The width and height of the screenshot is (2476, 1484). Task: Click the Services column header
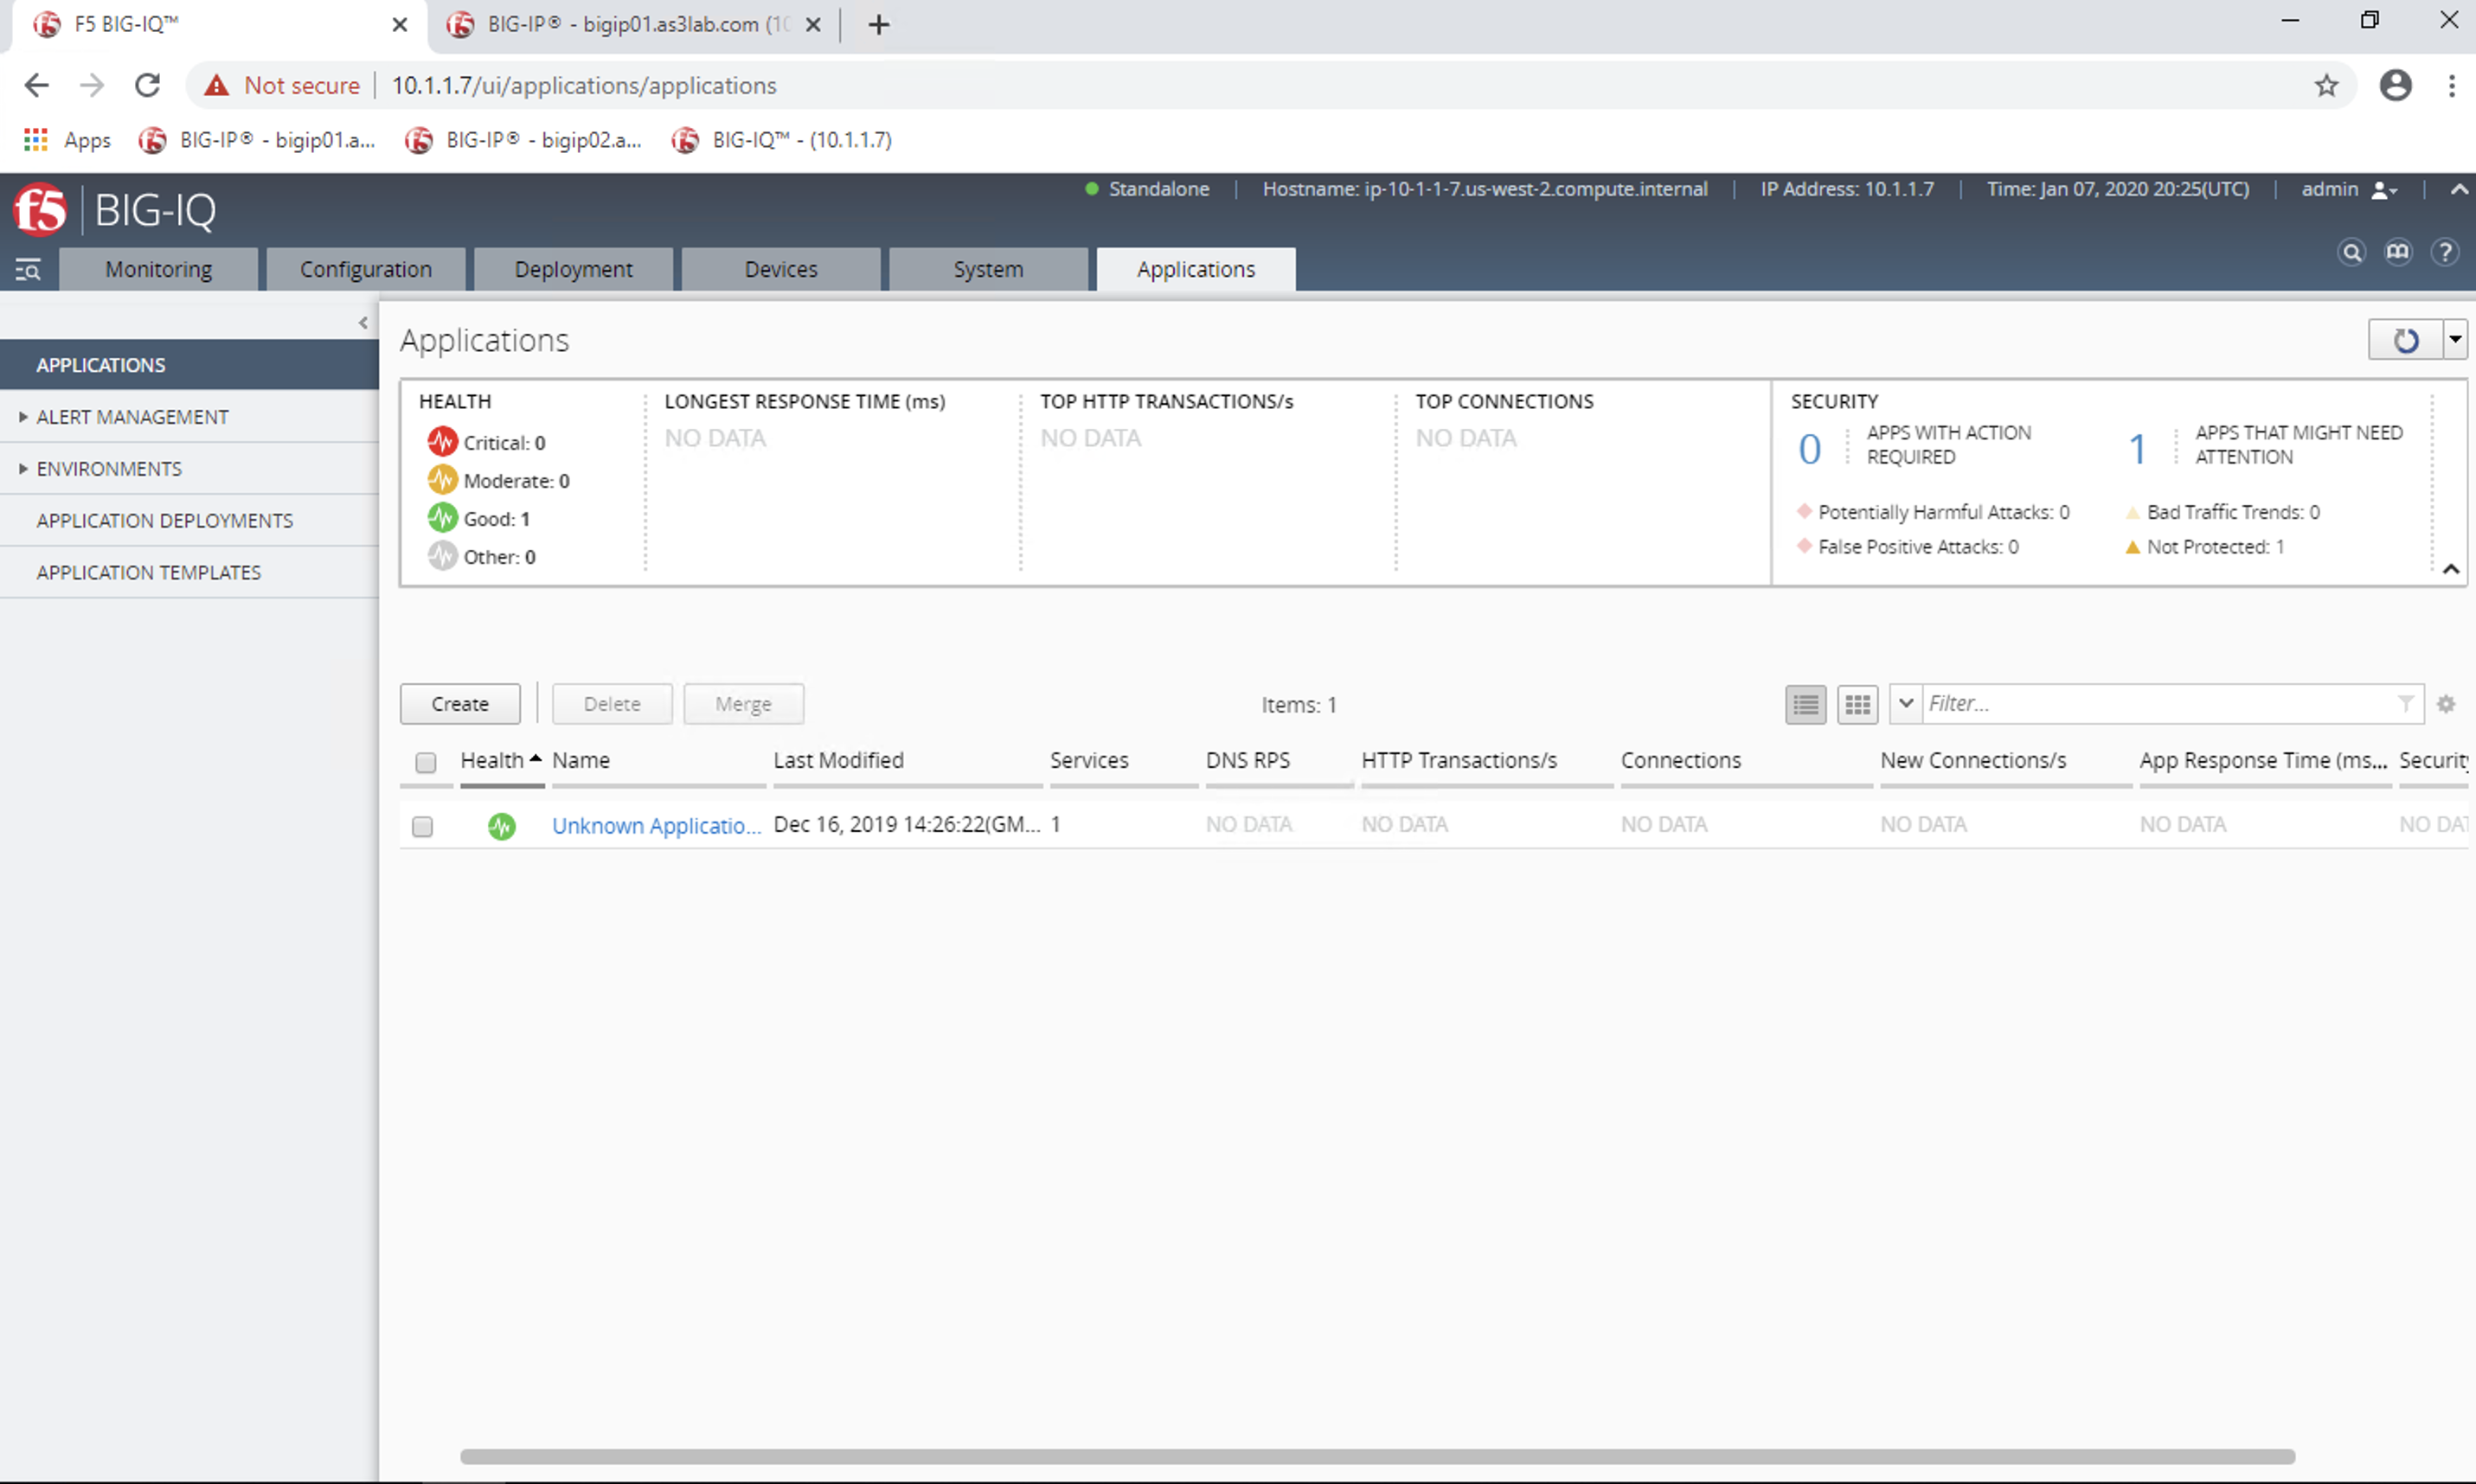pyautogui.click(x=1089, y=761)
